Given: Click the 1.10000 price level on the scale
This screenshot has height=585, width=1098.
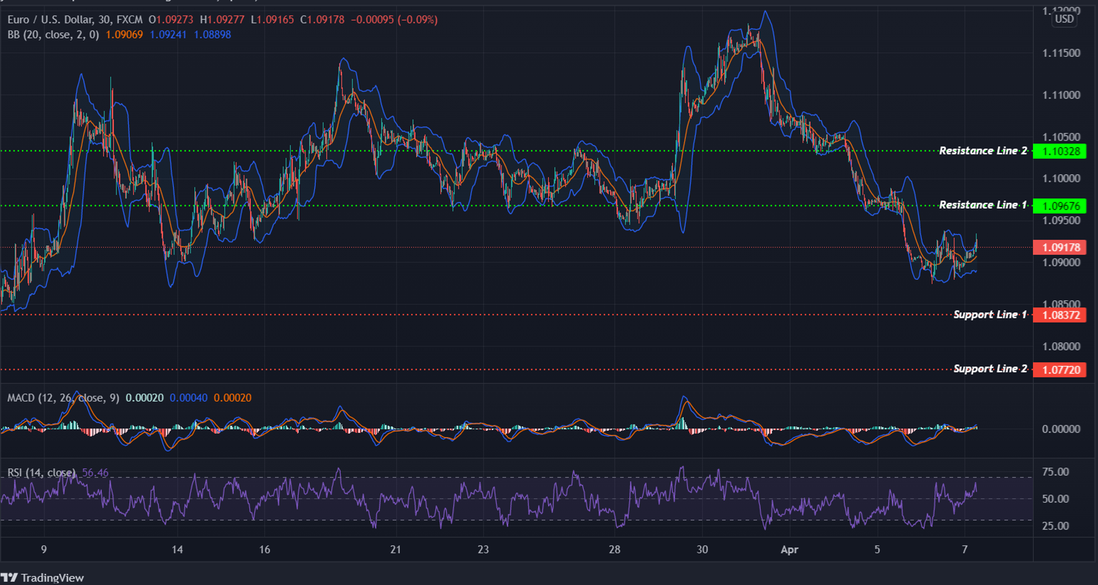Looking at the screenshot, I should click(1062, 179).
